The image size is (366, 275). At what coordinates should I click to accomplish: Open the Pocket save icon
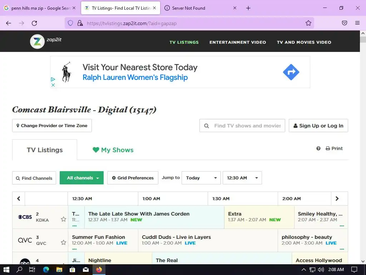[x=345, y=23]
